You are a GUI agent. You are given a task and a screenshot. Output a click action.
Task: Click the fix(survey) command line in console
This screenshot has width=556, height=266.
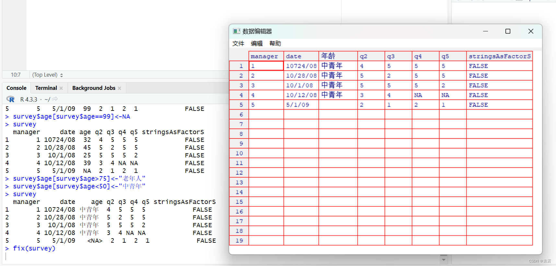pos(34,248)
